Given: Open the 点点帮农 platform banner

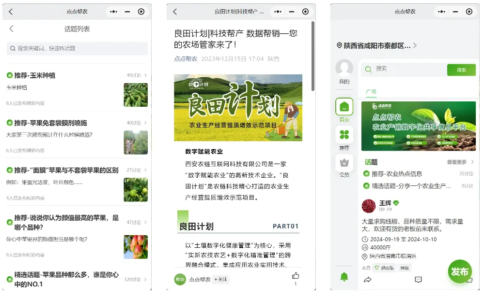Looking at the screenshot, I should tap(419, 126).
